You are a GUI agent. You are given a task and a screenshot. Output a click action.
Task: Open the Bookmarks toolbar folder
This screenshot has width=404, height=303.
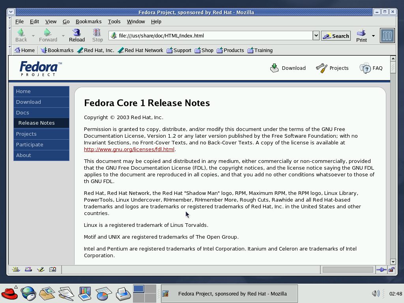tap(57, 50)
